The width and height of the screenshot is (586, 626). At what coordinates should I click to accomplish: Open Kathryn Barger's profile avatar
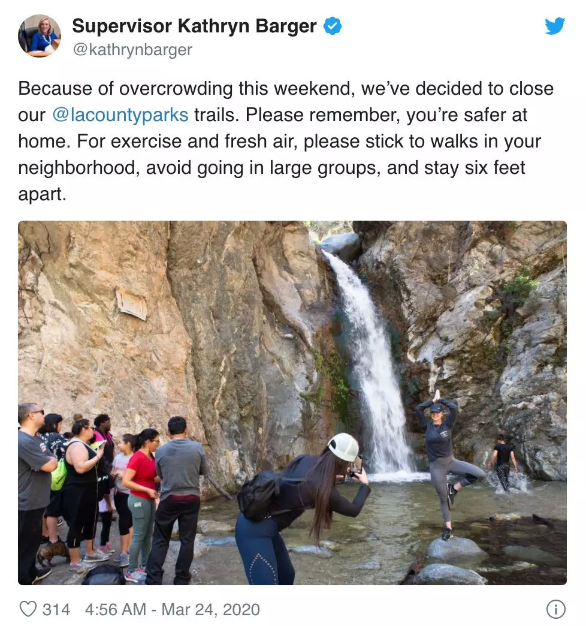(40, 36)
